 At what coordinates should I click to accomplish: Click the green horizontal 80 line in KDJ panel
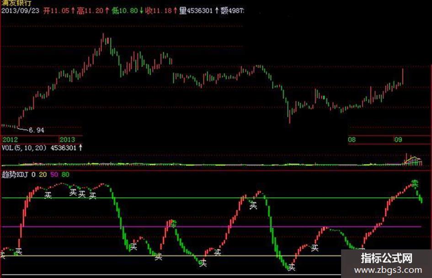click(x=211, y=198)
